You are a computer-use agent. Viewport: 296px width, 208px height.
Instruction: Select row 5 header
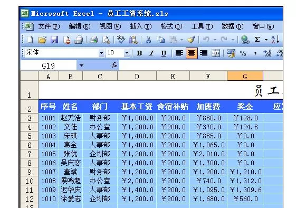tap(29, 136)
